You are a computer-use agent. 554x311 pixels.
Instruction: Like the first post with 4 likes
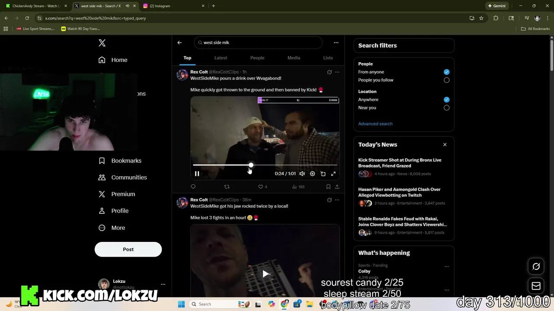263,187
